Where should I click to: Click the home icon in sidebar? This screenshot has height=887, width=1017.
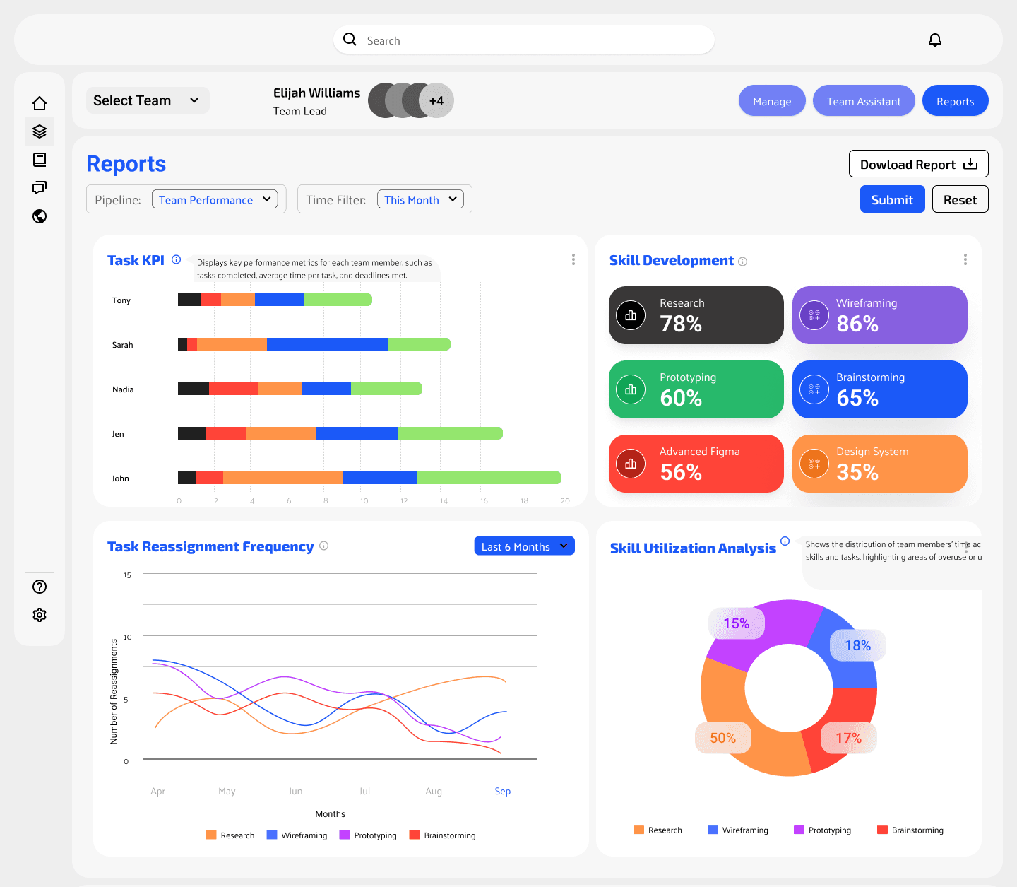click(x=40, y=103)
